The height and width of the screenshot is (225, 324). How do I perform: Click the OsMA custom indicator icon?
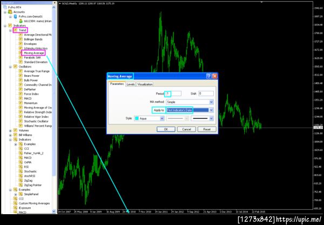(21, 162)
